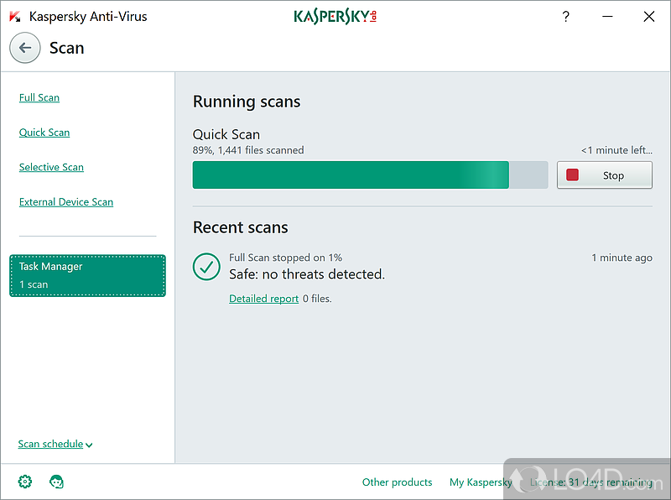
Task: Expand the Scan schedule dropdown
Action: [55, 444]
